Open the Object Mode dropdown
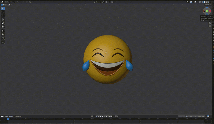 pos(10,2)
